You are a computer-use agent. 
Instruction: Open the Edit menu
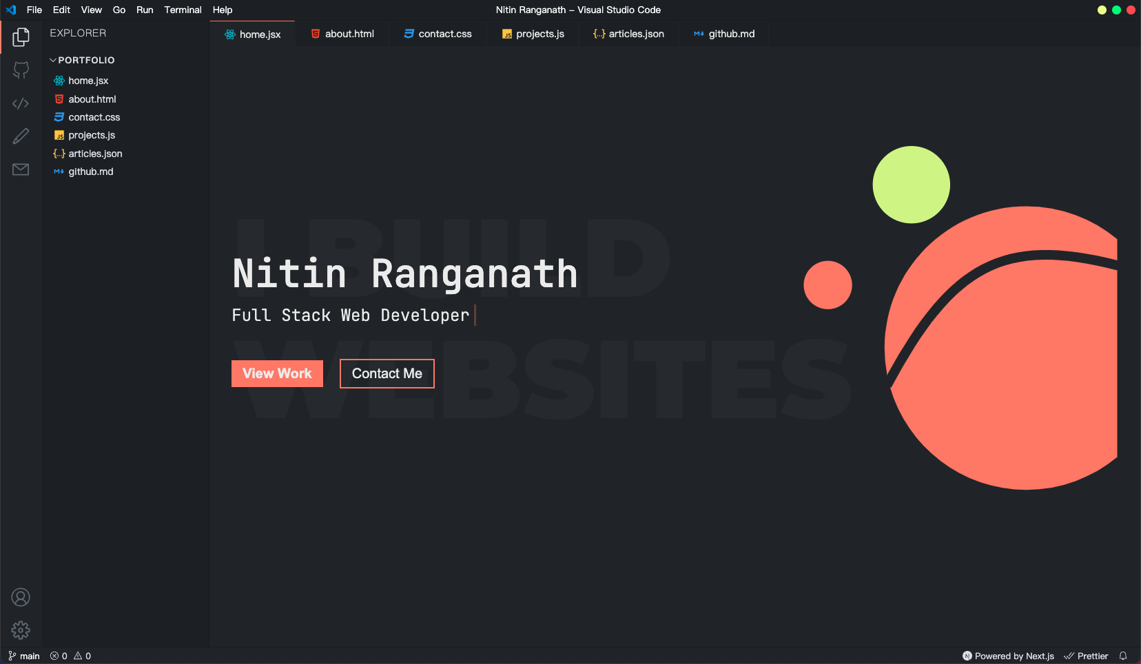[61, 10]
